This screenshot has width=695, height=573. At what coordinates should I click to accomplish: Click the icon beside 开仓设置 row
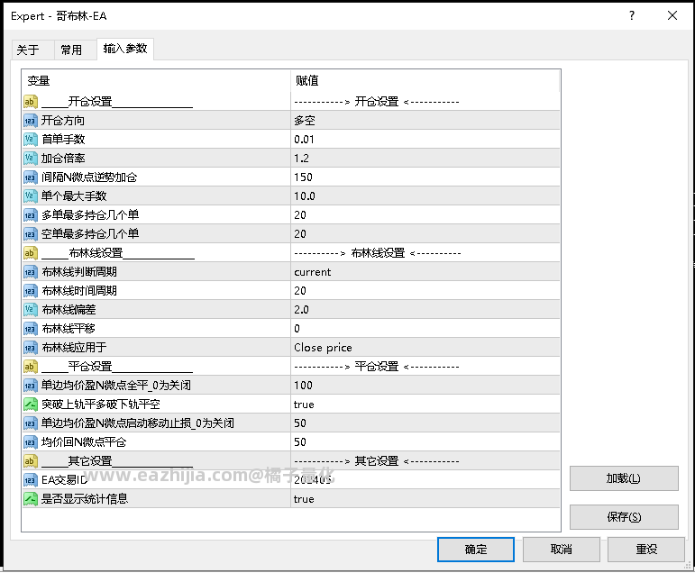point(30,102)
